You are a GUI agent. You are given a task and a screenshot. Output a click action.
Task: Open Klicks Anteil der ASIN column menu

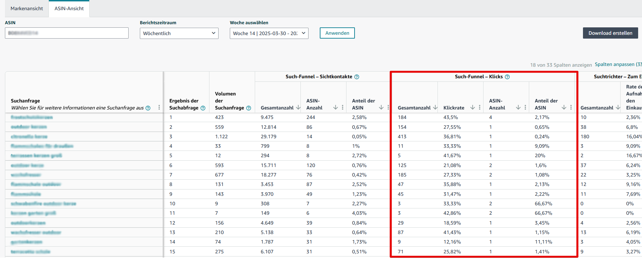(x=571, y=107)
